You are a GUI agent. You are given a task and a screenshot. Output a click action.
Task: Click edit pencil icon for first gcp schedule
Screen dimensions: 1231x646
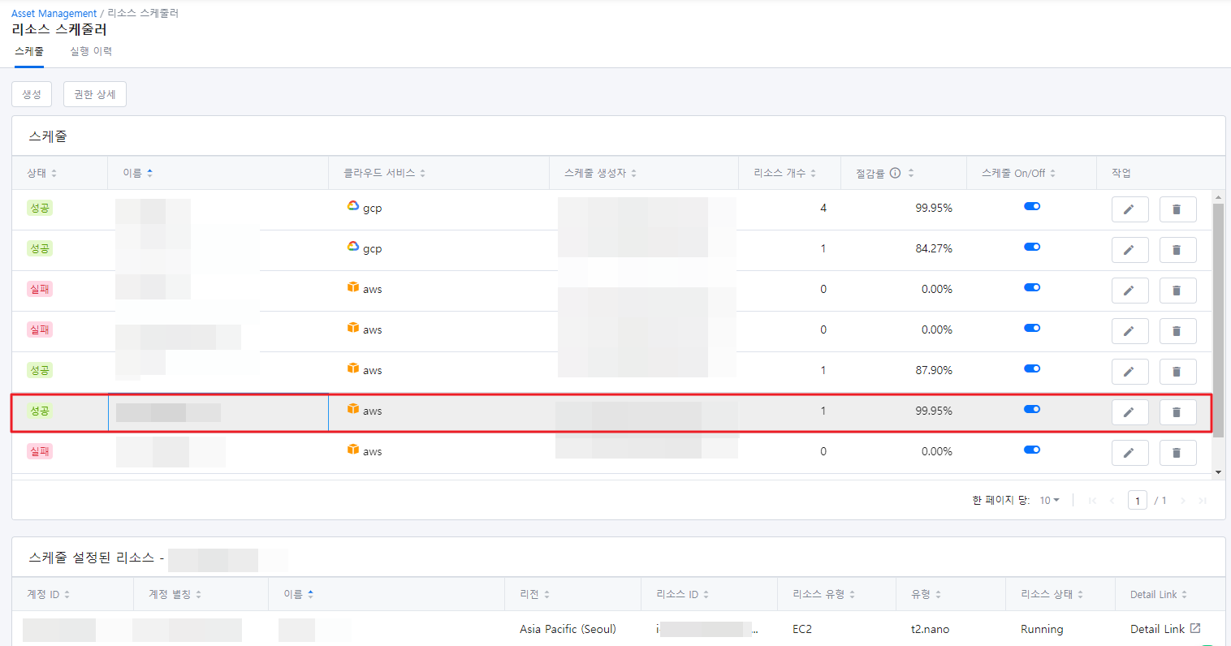click(x=1129, y=209)
